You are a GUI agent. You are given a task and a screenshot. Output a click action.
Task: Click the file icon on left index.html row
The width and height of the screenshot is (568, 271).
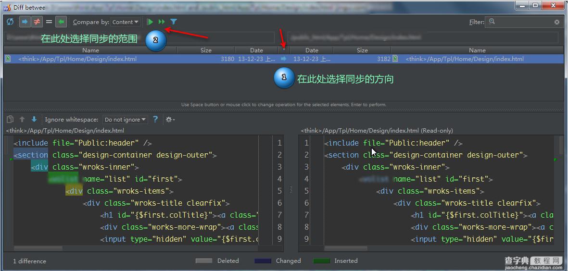point(9,59)
